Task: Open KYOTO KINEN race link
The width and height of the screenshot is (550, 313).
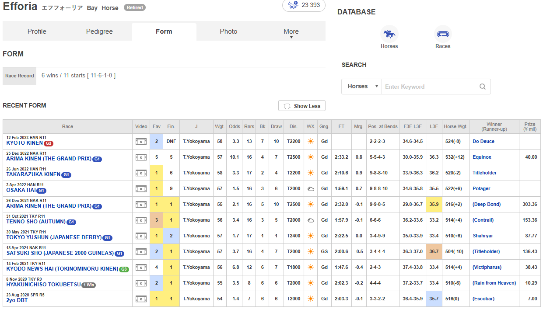Action: [x=25, y=143]
